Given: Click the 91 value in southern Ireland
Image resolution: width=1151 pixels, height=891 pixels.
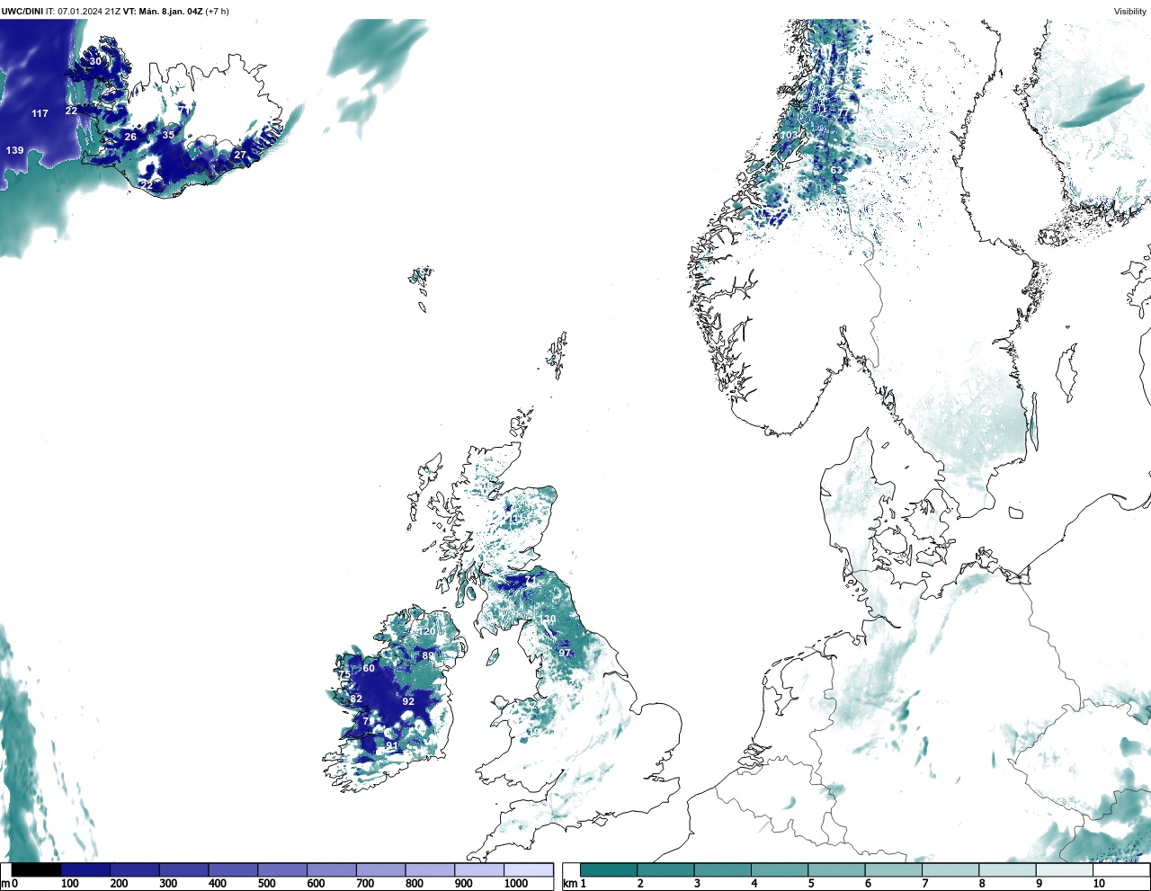Looking at the screenshot, I should click(x=391, y=745).
